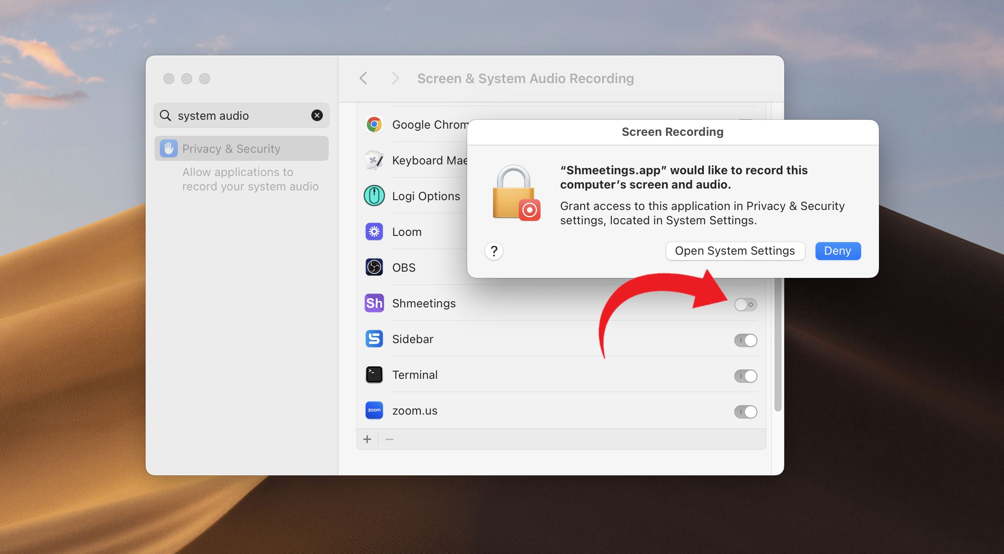Open the help question mark button
The image size is (1004, 554).
tap(494, 251)
